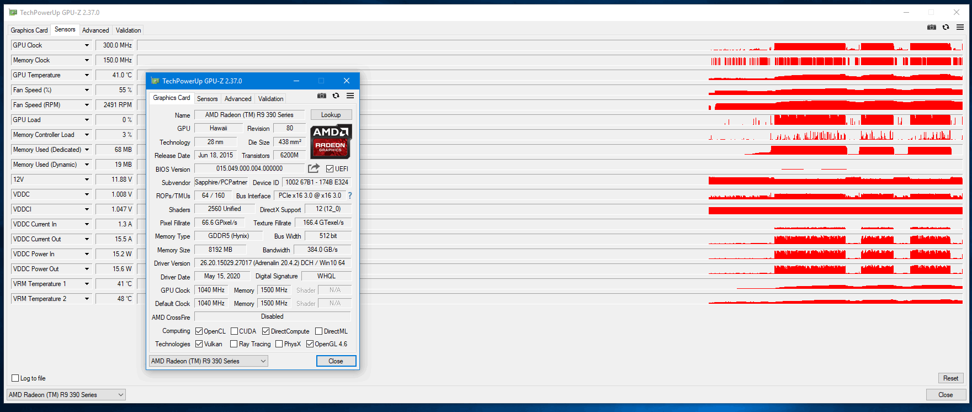Open the 12V sensor dropdown
Viewport: 972px width, 412px height.
point(87,179)
